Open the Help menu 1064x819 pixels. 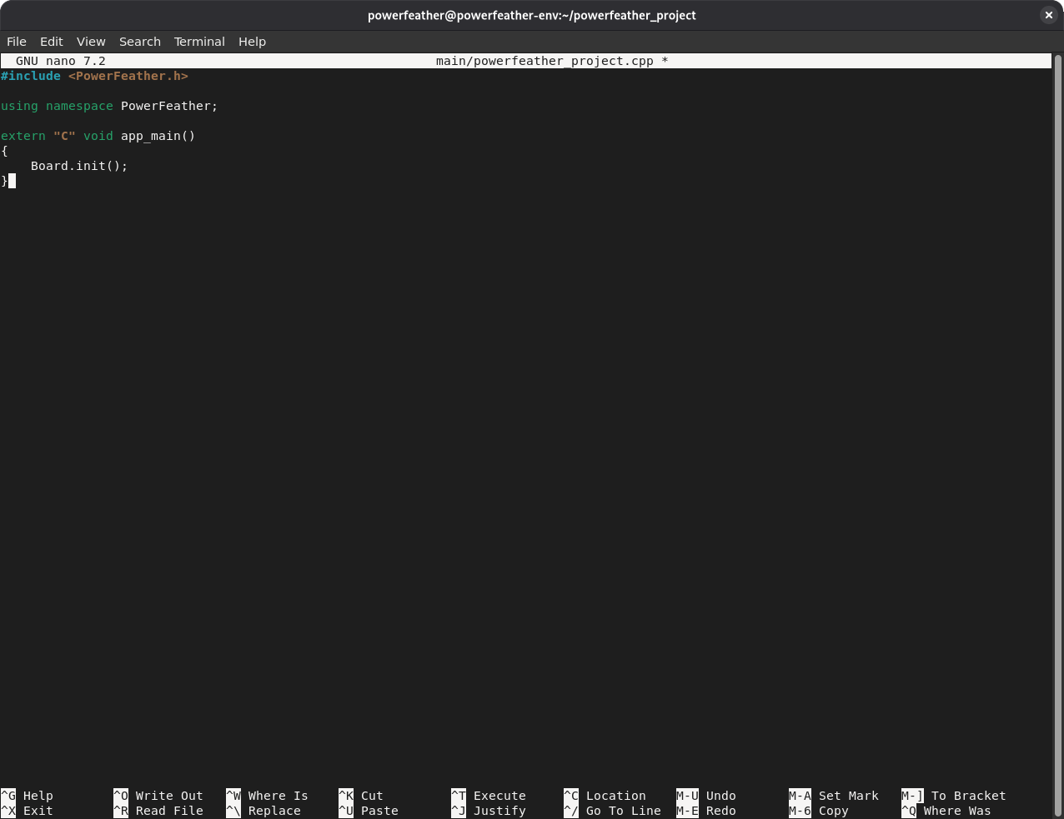(x=252, y=42)
